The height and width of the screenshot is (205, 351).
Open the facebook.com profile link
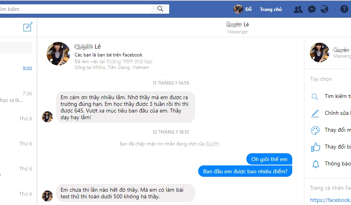coord(330,200)
